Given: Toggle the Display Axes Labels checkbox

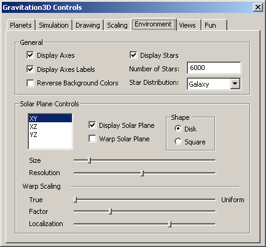Looking at the screenshot, I should tap(30, 69).
